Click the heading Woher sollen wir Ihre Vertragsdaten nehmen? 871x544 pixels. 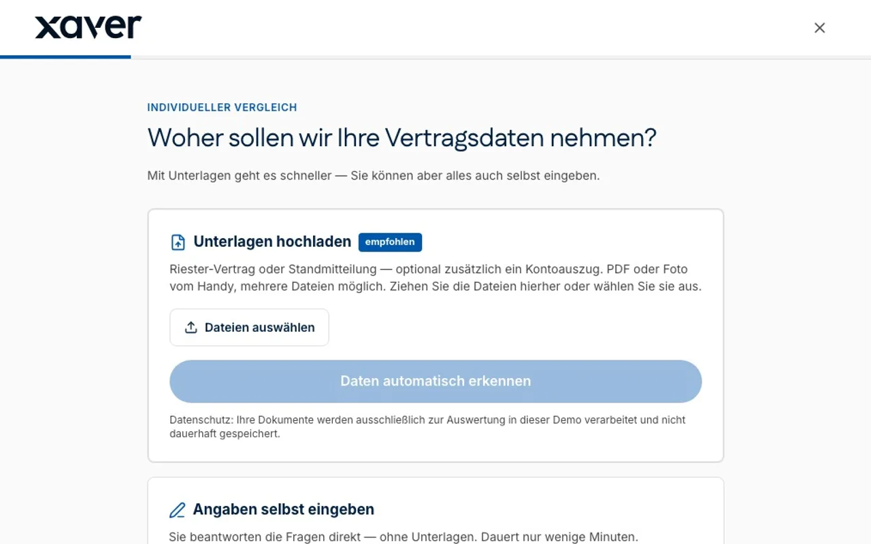coord(402,138)
